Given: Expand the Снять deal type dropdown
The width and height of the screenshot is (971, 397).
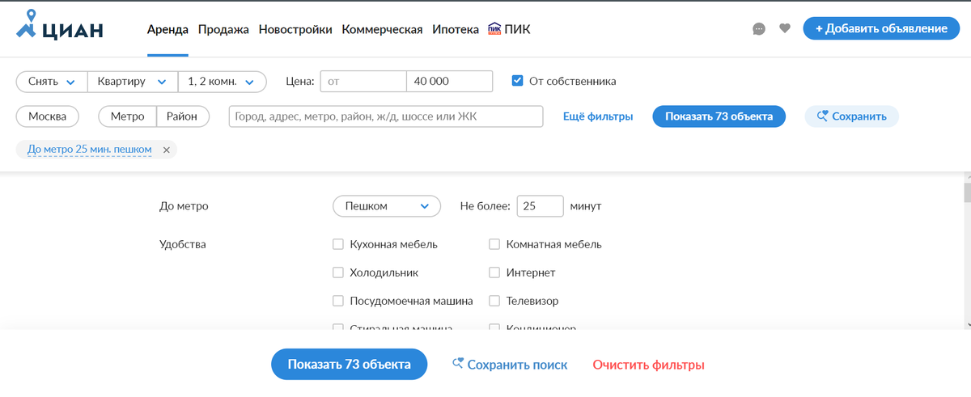Looking at the screenshot, I should [52, 82].
